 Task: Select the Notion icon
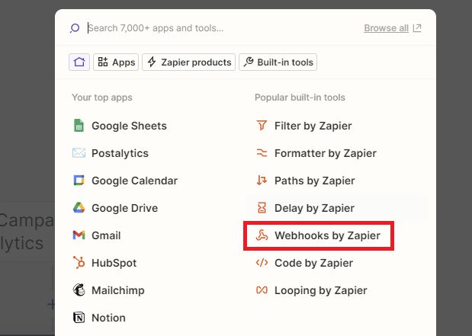click(79, 318)
